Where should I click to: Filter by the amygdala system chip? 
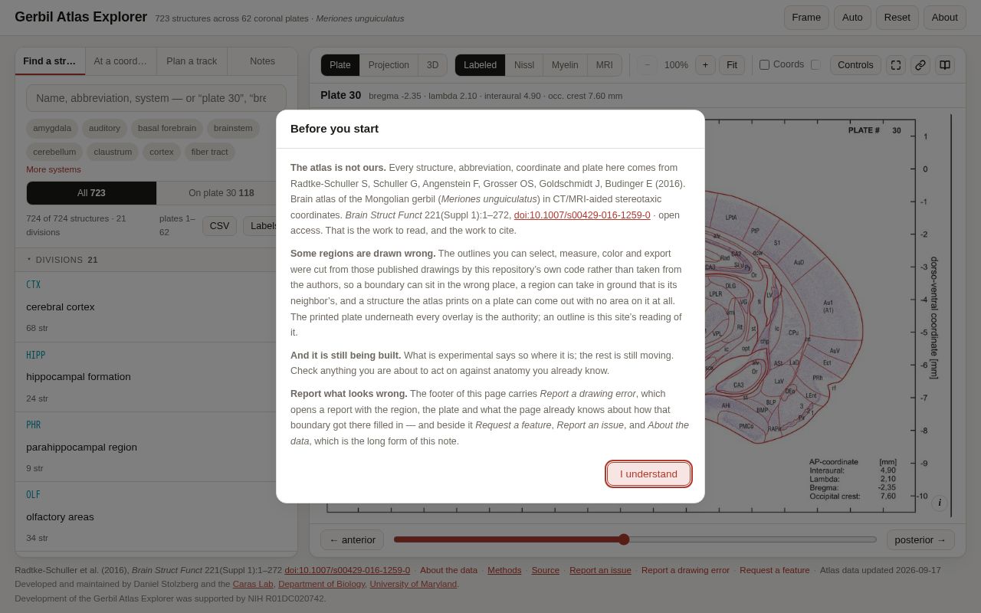coord(52,128)
